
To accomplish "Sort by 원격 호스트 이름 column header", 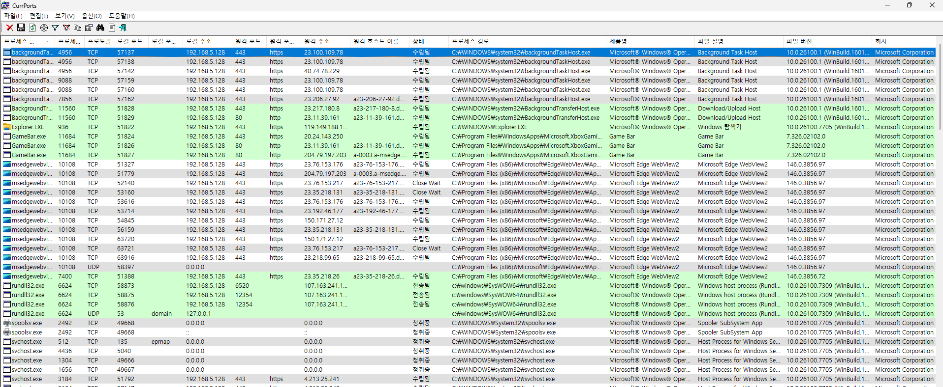I will pos(379,41).
